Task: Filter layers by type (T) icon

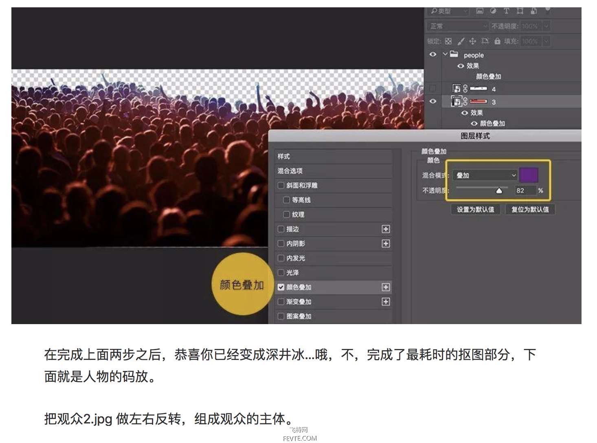Action: tap(506, 11)
